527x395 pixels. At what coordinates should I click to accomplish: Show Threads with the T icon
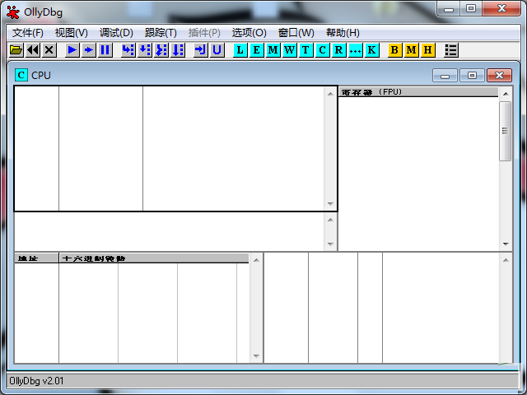pos(305,50)
